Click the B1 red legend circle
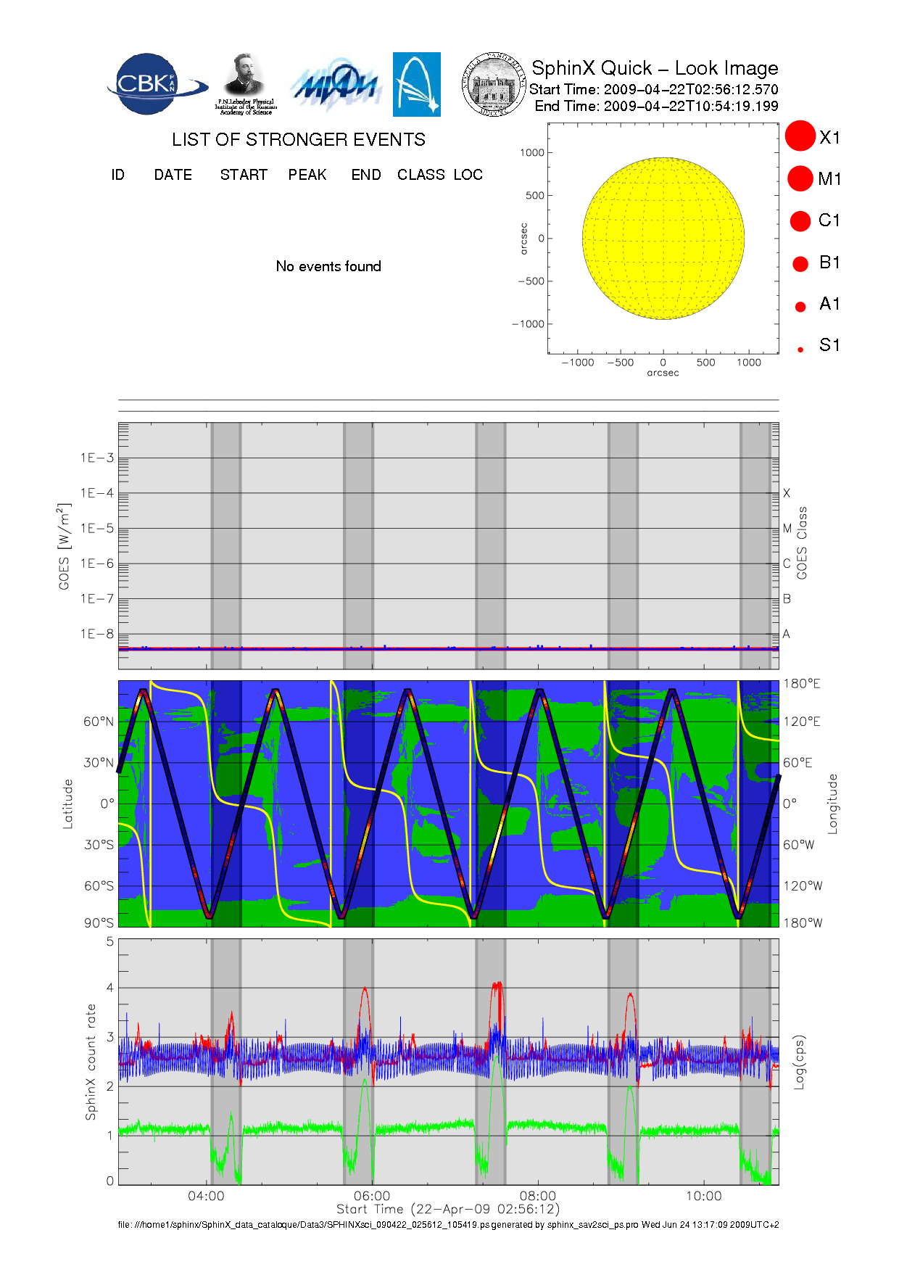899x1272 pixels. point(800,263)
